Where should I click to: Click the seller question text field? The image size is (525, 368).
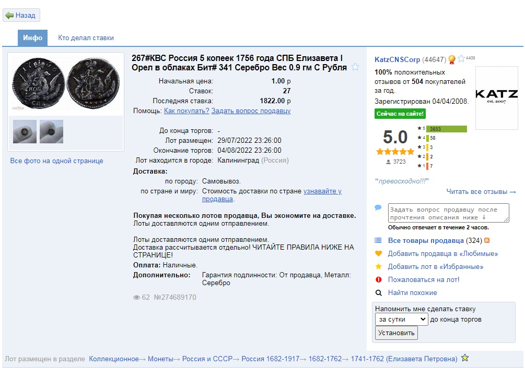pos(448,213)
